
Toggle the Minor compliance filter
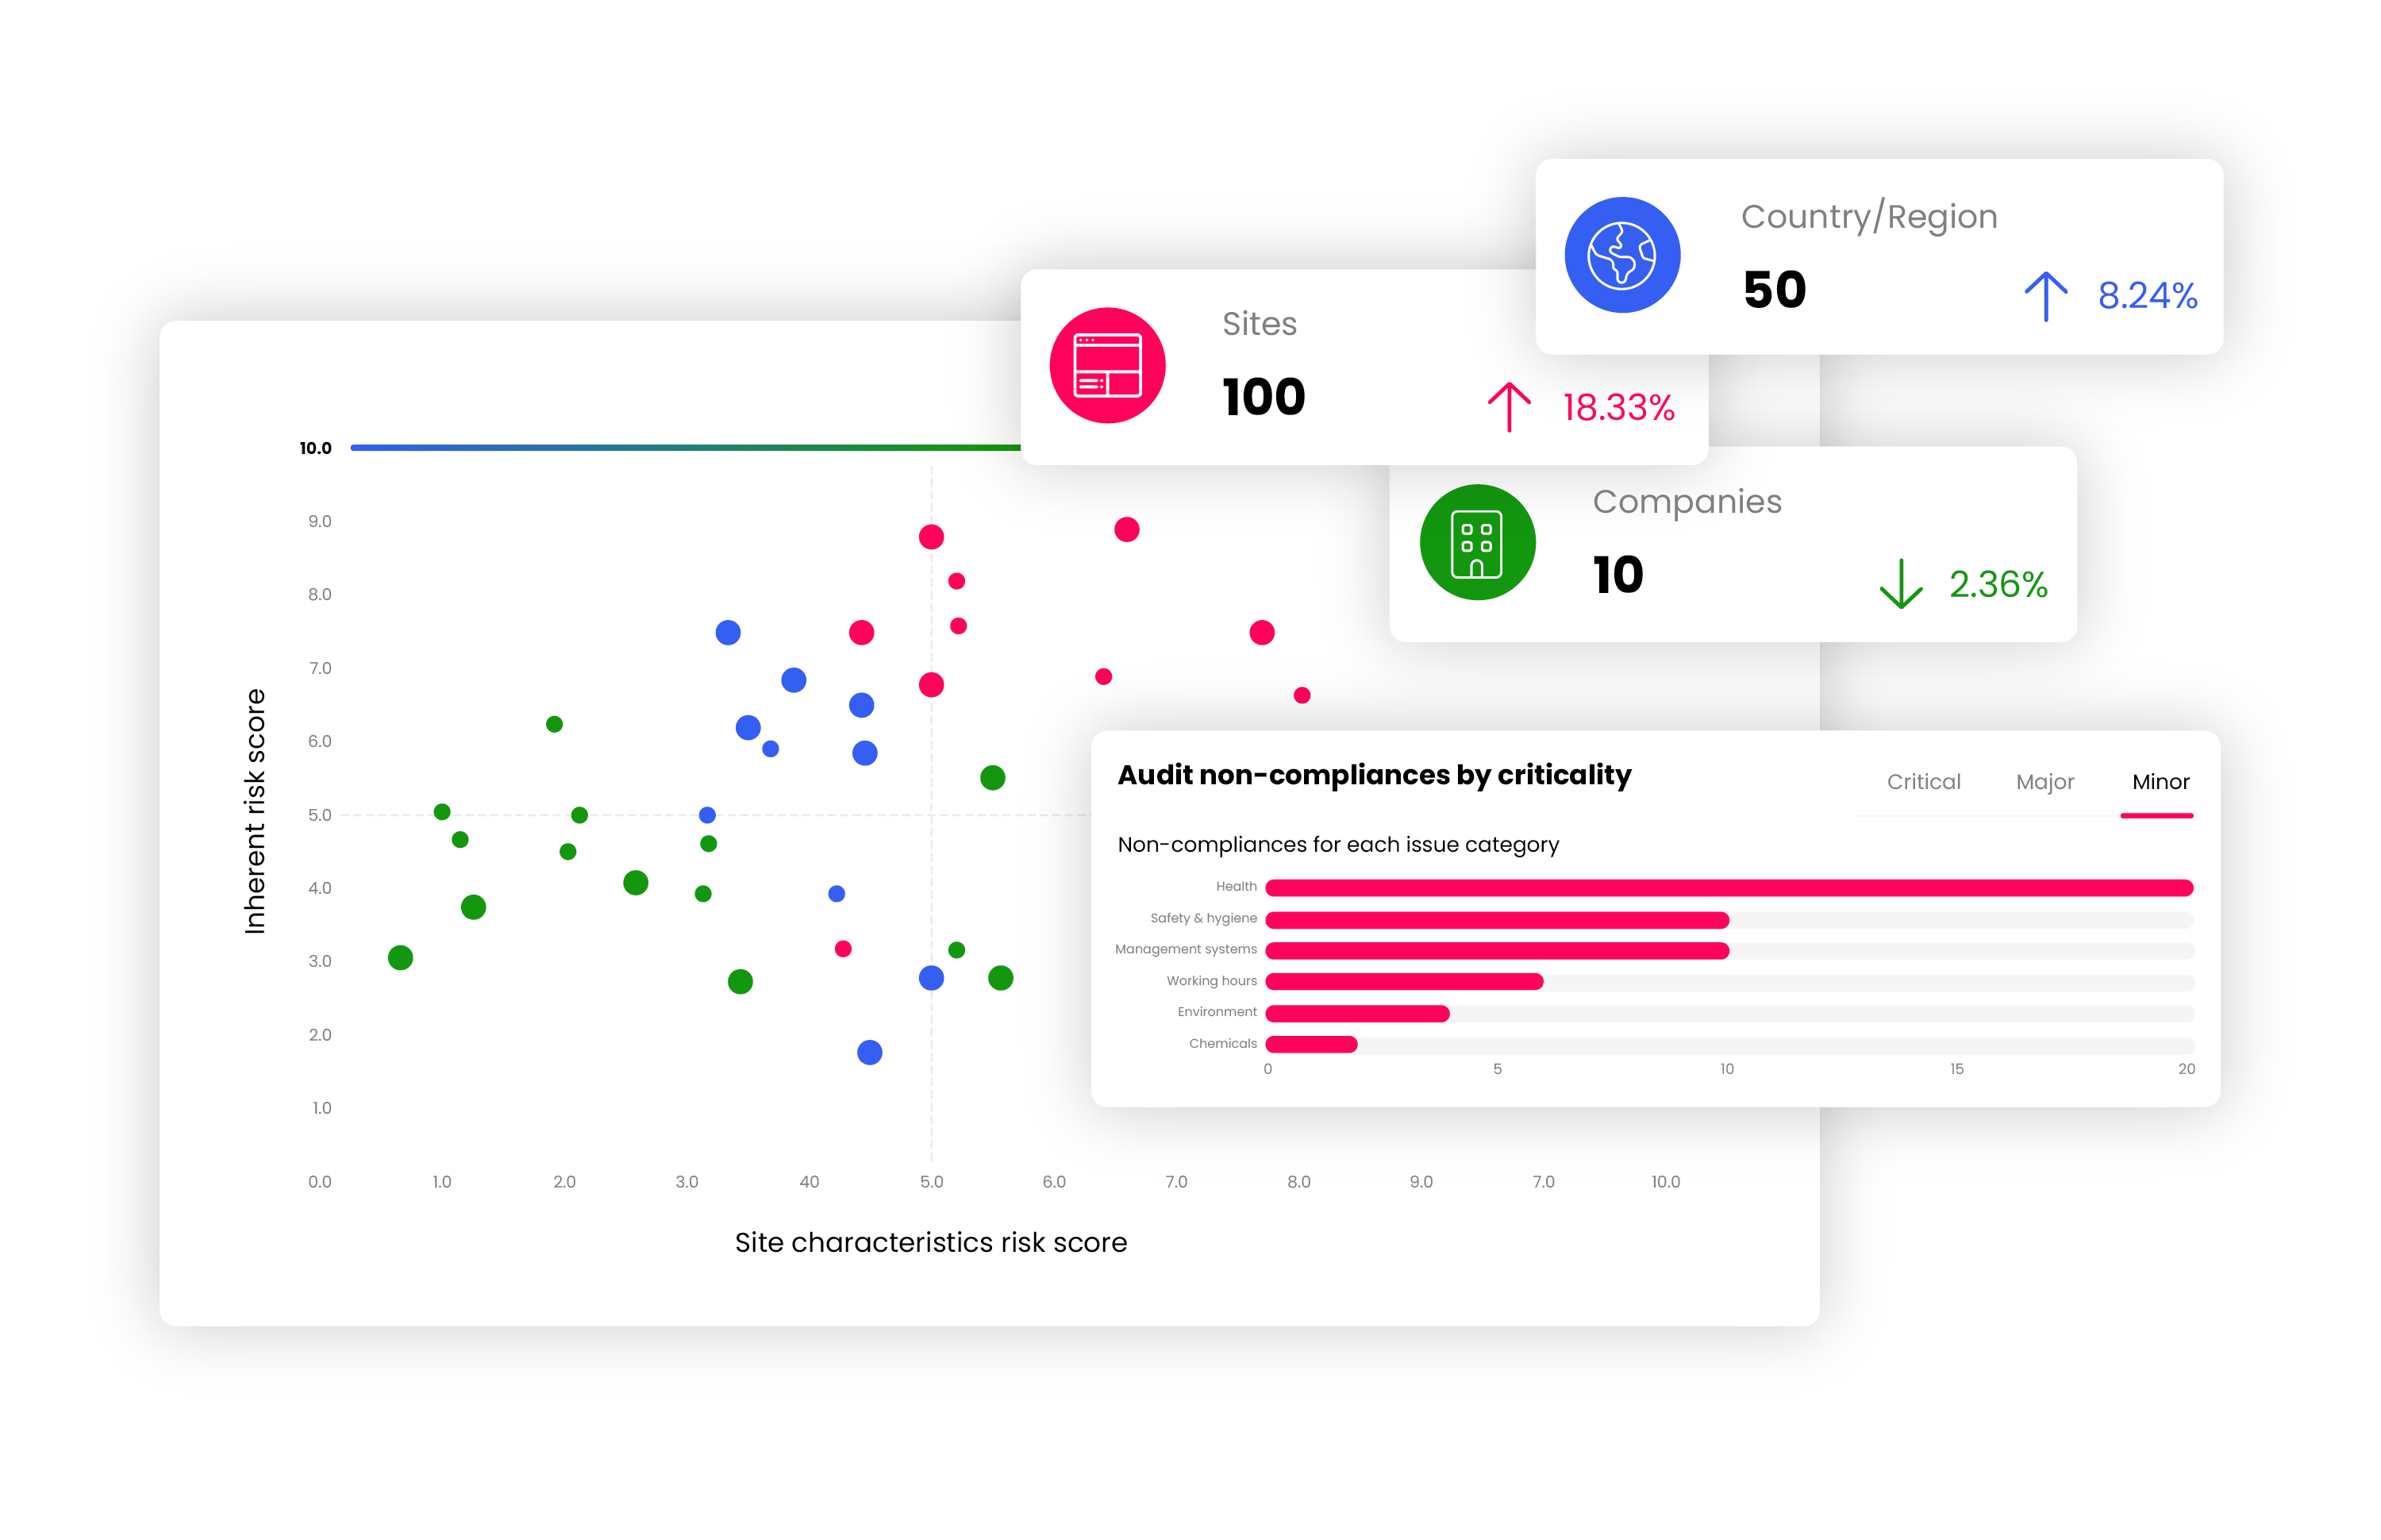click(2156, 785)
